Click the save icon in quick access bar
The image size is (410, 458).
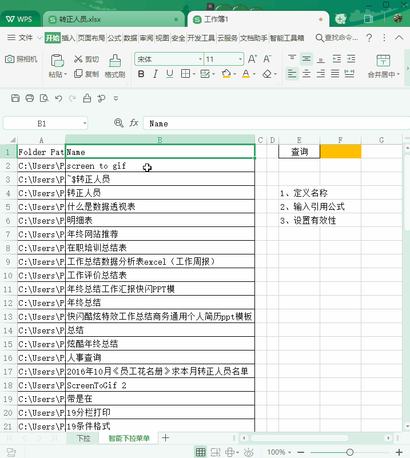15,98
